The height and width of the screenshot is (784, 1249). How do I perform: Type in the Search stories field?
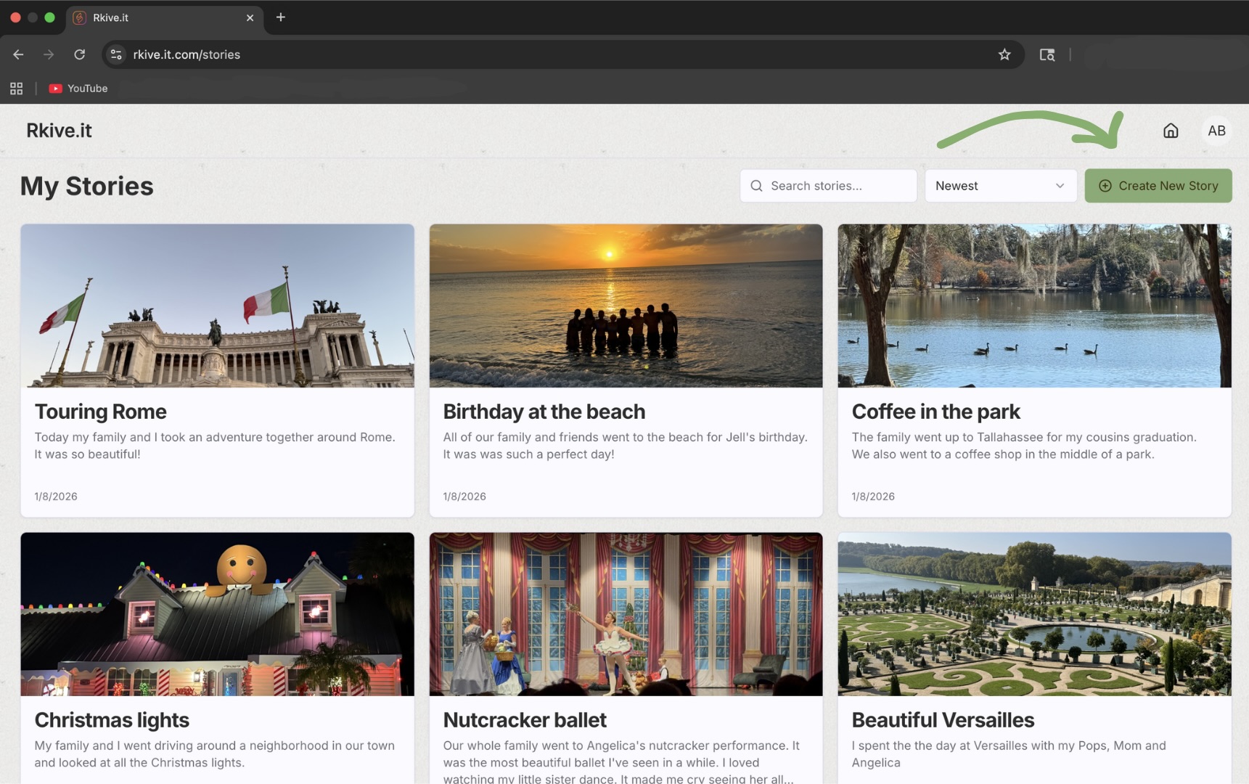point(828,186)
